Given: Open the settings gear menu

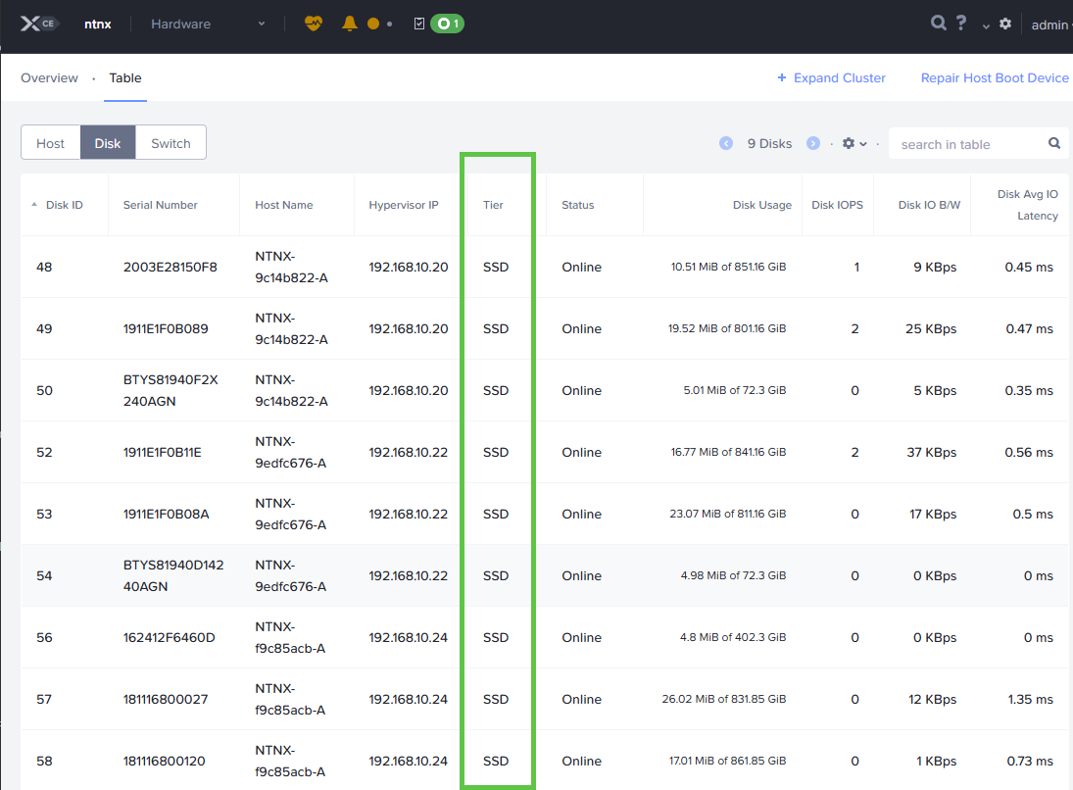Looking at the screenshot, I should (x=1005, y=24).
